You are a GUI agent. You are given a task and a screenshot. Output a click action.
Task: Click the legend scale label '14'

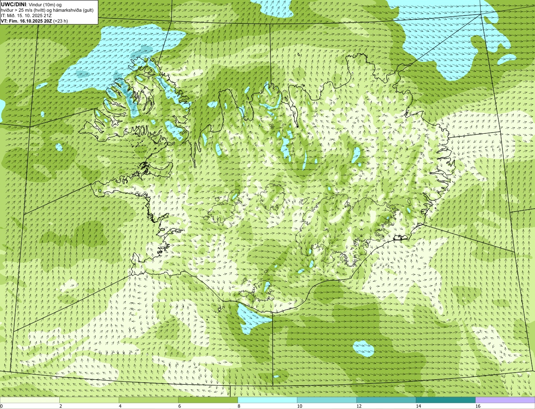pyautogui.click(x=418, y=406)
